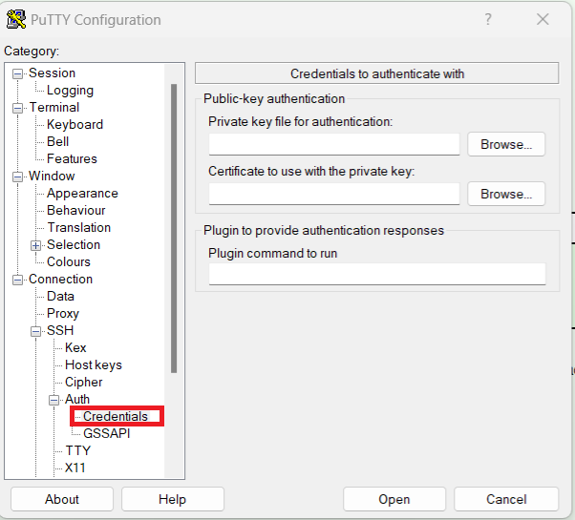Open the Proxy settings category
Screen dimensions: 575x520
(x=63, y=313)
